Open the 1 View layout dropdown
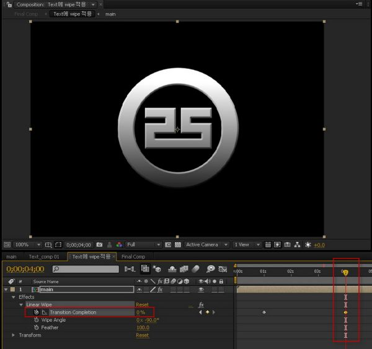Screen dimensions: 372x349 click(247, 244)
